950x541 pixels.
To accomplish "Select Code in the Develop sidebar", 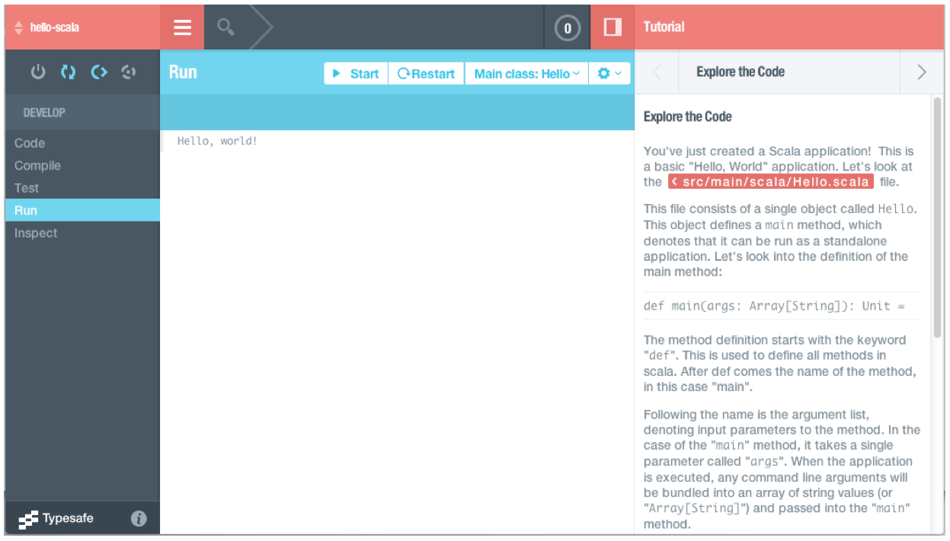I will tap(82, 143).
